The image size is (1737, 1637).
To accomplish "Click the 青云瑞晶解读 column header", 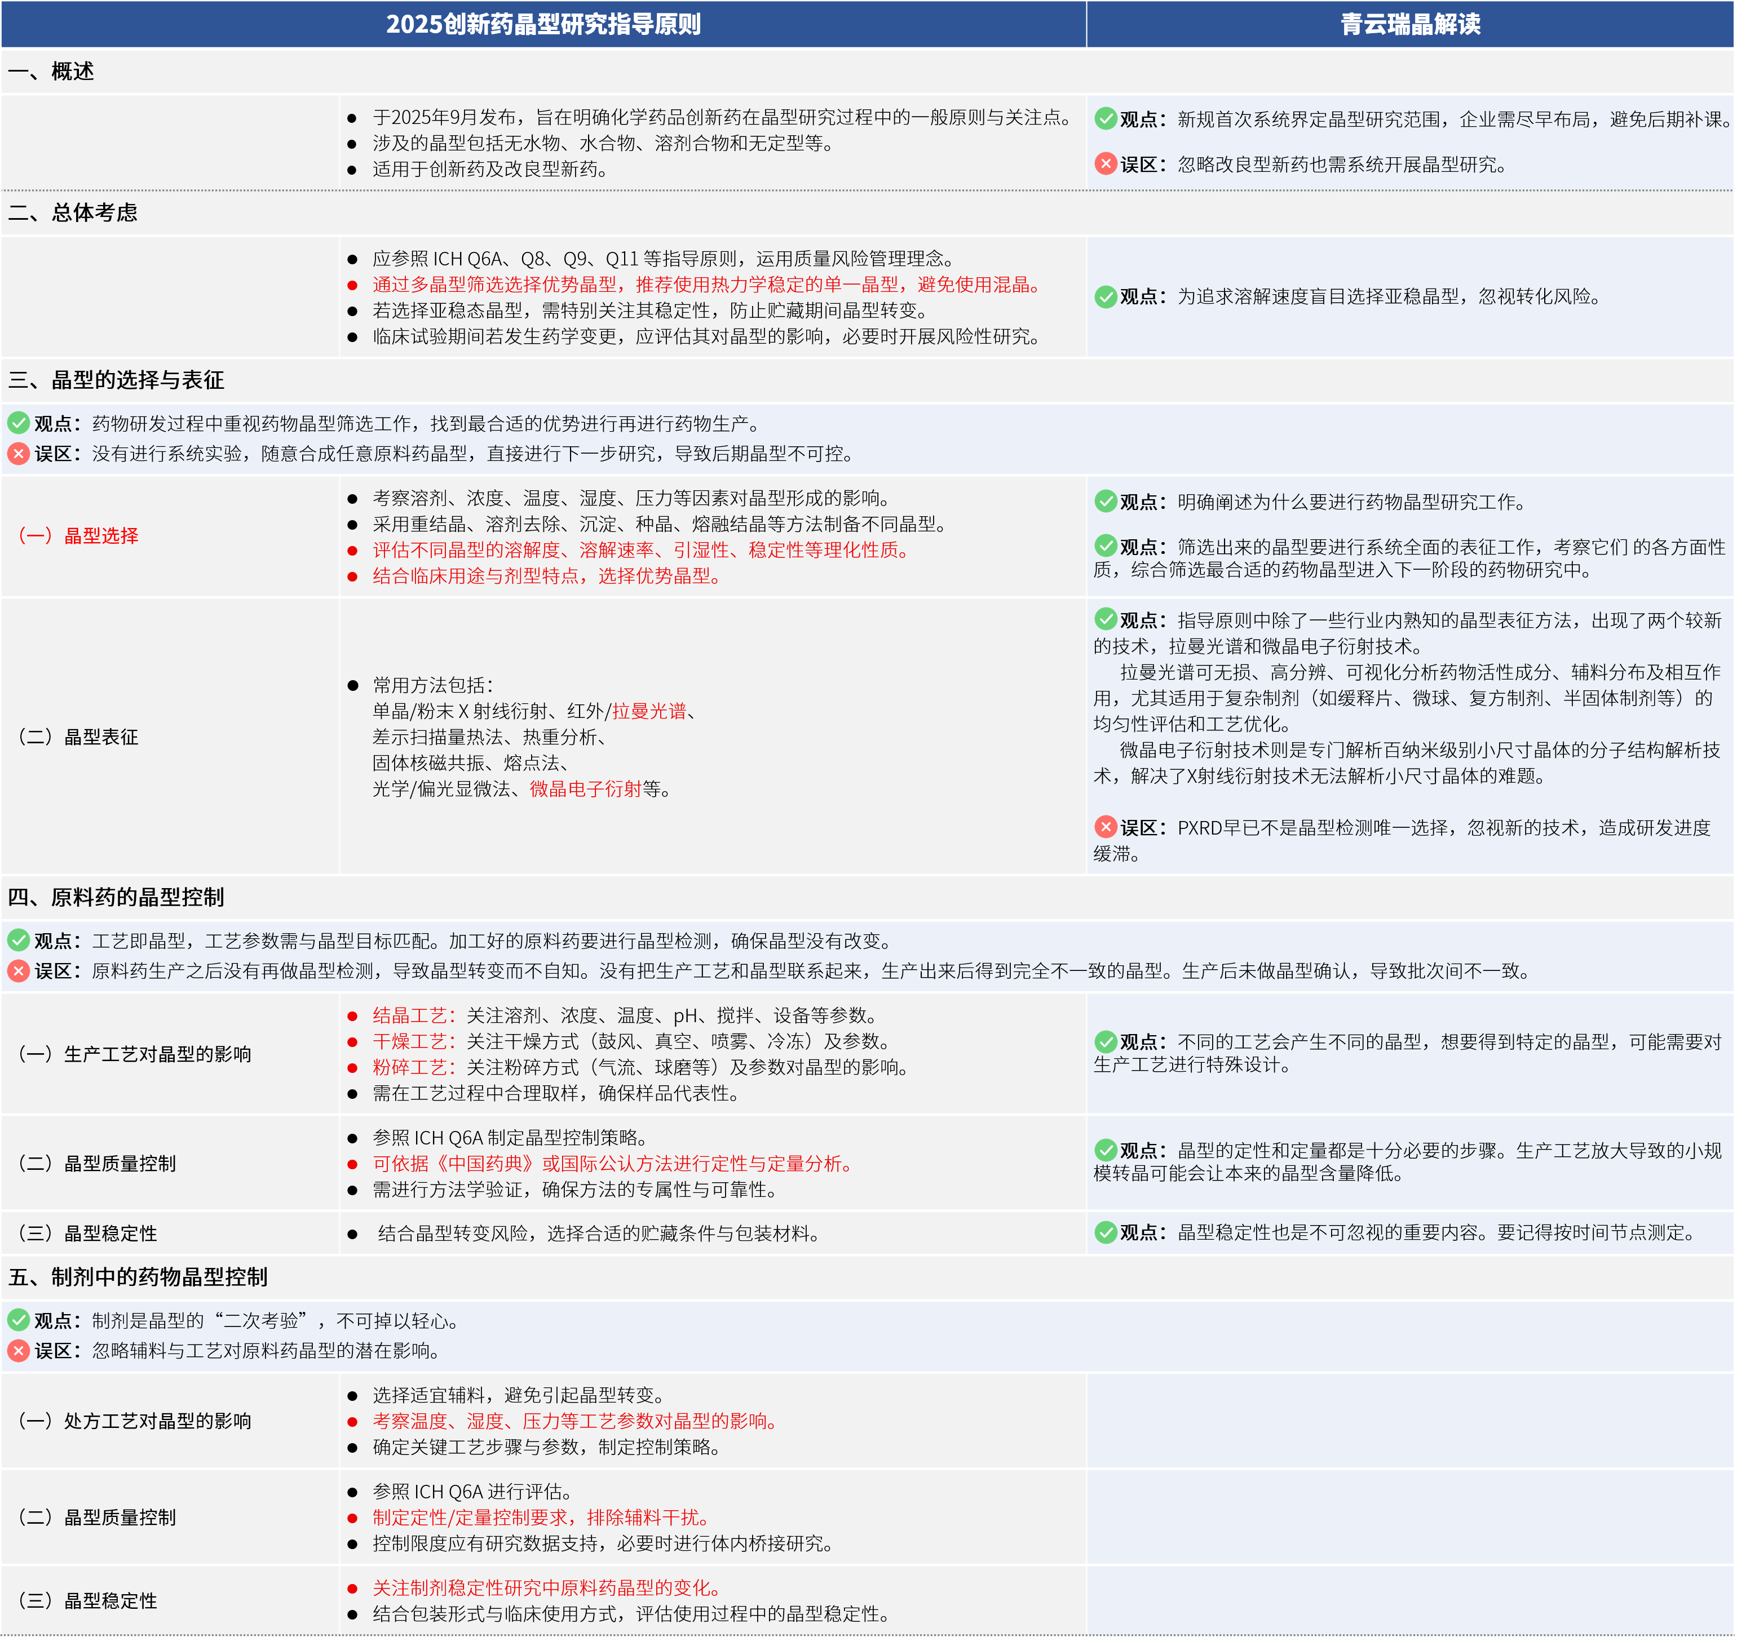I will (1410, 24).
